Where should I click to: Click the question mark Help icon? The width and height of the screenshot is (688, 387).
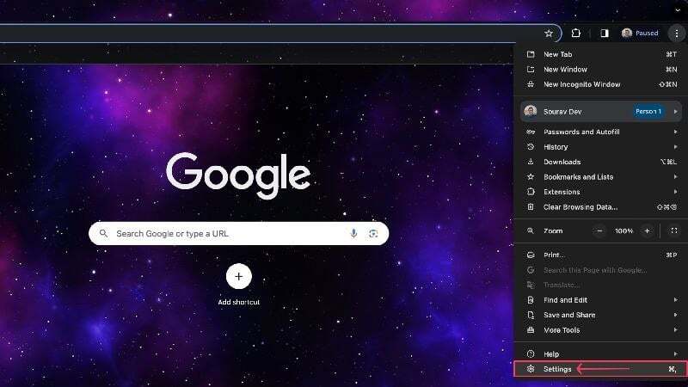531,354
